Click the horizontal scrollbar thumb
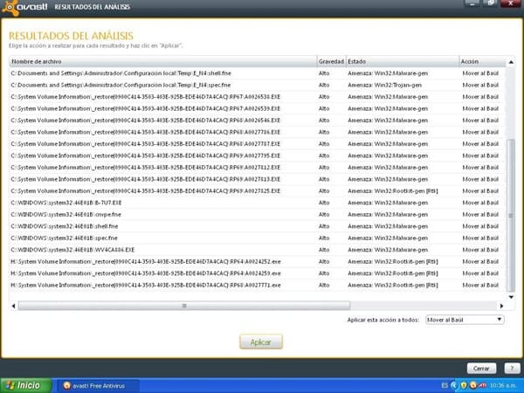The width and height of the screenshot is (524, 393). [183, 306]
